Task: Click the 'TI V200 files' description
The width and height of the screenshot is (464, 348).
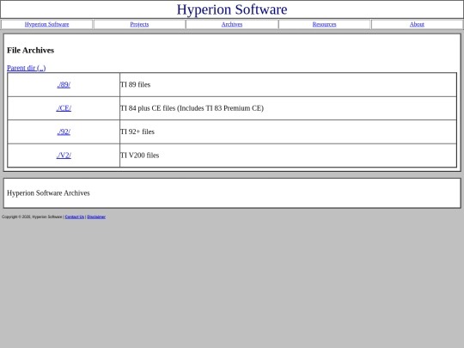Action: pyautogui.click(x=140, y=155)
